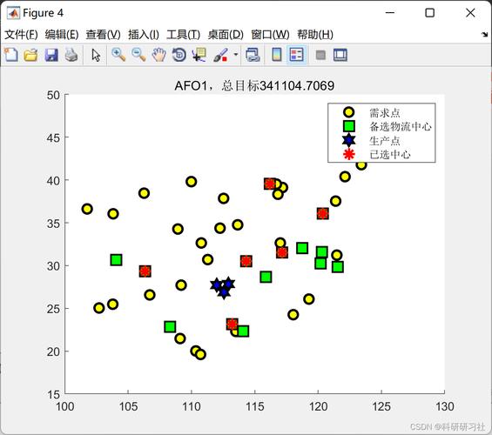The image size is (492, 435).
Task: Toggle the Insert Legend button
Action: (297, 55)
